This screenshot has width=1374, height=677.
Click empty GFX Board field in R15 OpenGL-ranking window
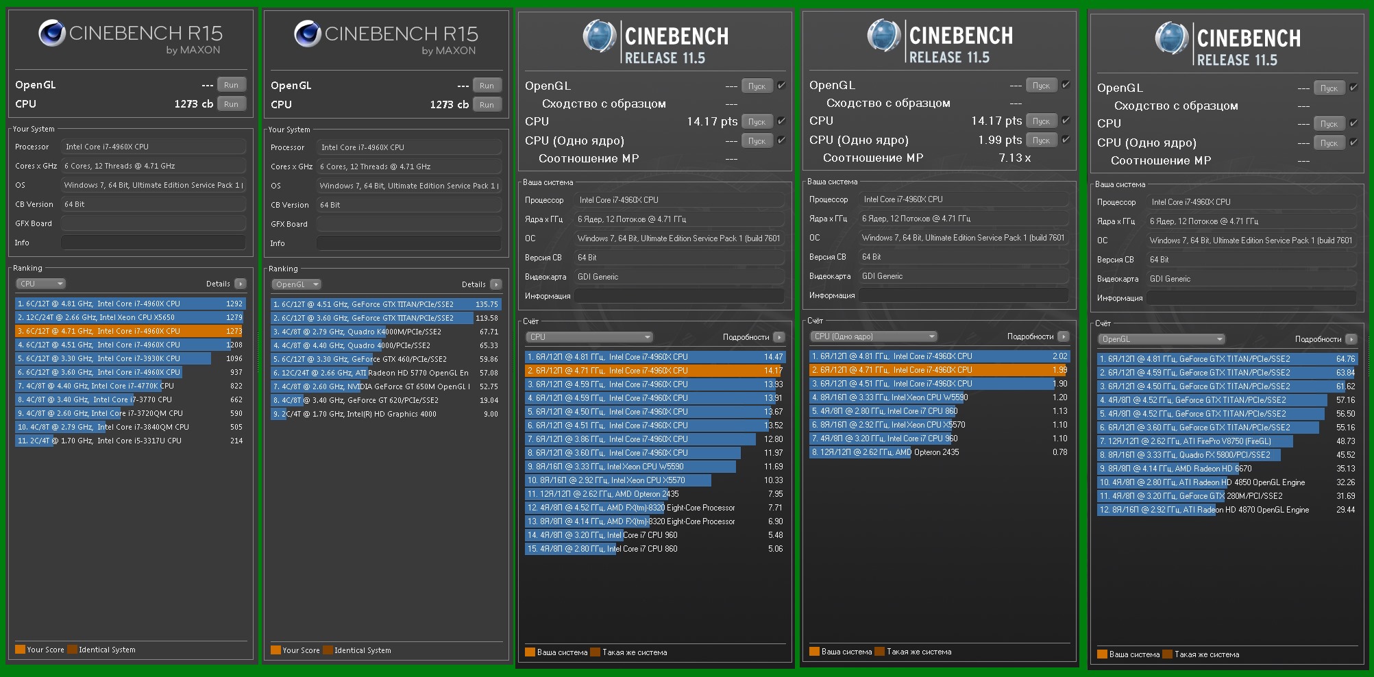tap(409, 224)
